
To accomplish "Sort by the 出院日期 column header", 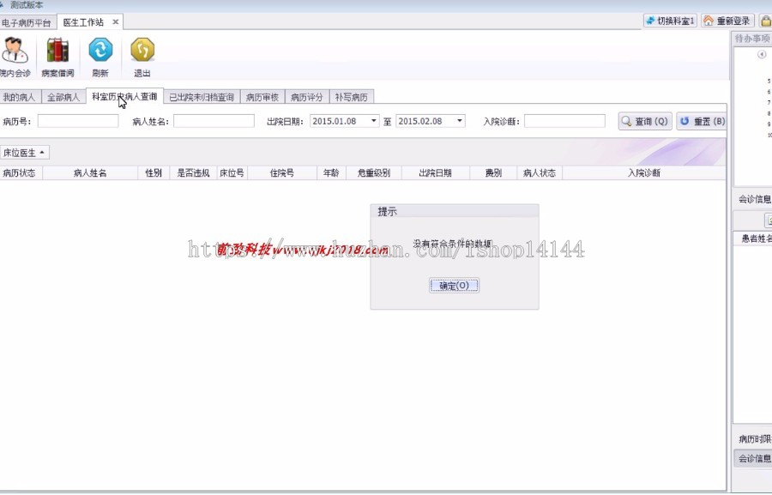I will pyautogui.click(x=435, y=173).
